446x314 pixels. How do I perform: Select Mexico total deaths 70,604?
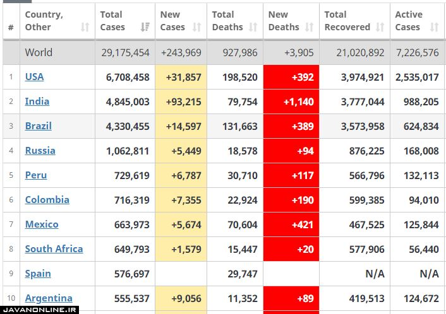tap(243, 225)
